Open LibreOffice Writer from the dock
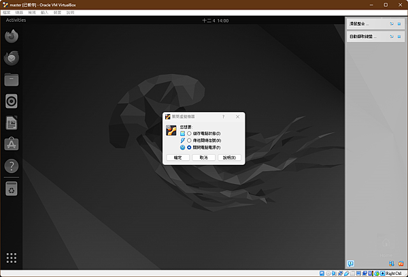The height and width of the screenshot is (277, 408). (x=12, y=123)
